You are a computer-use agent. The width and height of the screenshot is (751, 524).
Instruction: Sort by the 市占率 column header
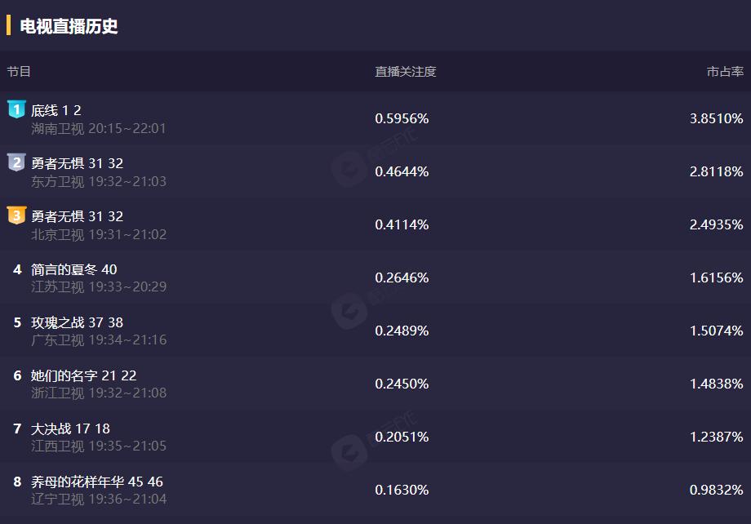725,71
